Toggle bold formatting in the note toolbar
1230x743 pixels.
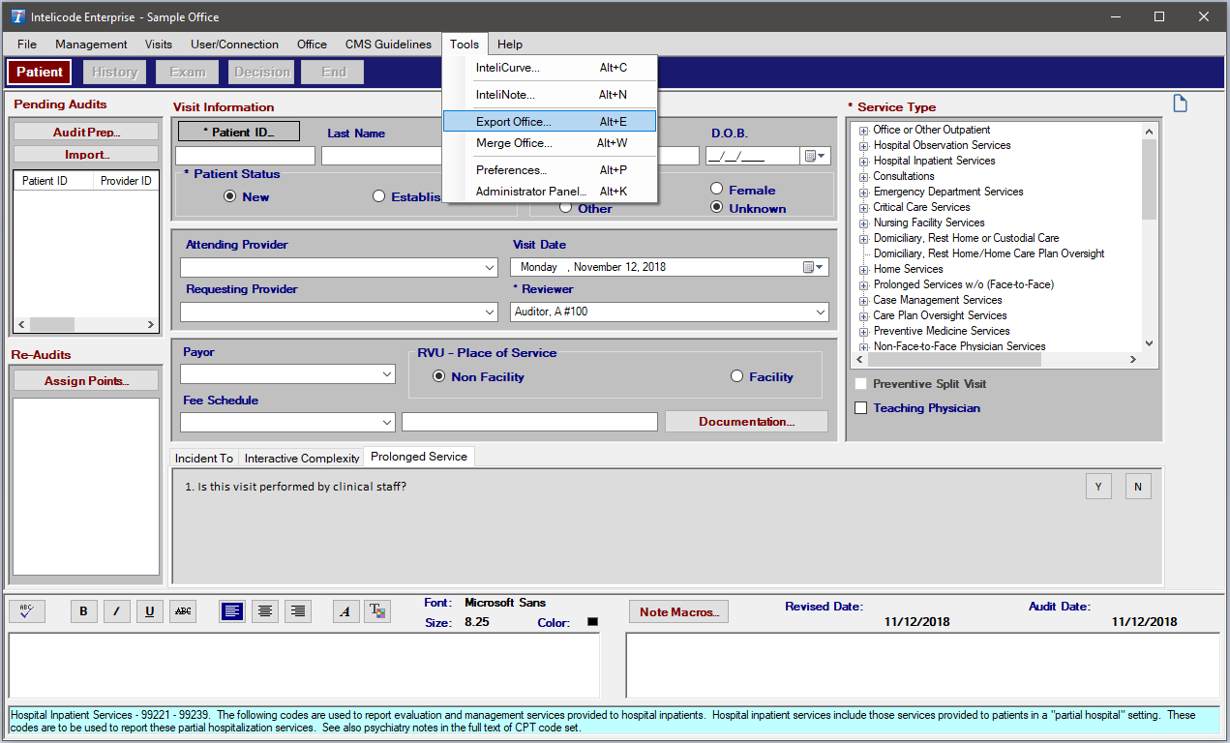click(x=84, y=611)
